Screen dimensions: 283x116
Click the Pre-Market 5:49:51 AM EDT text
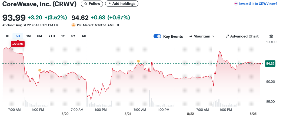98,25
